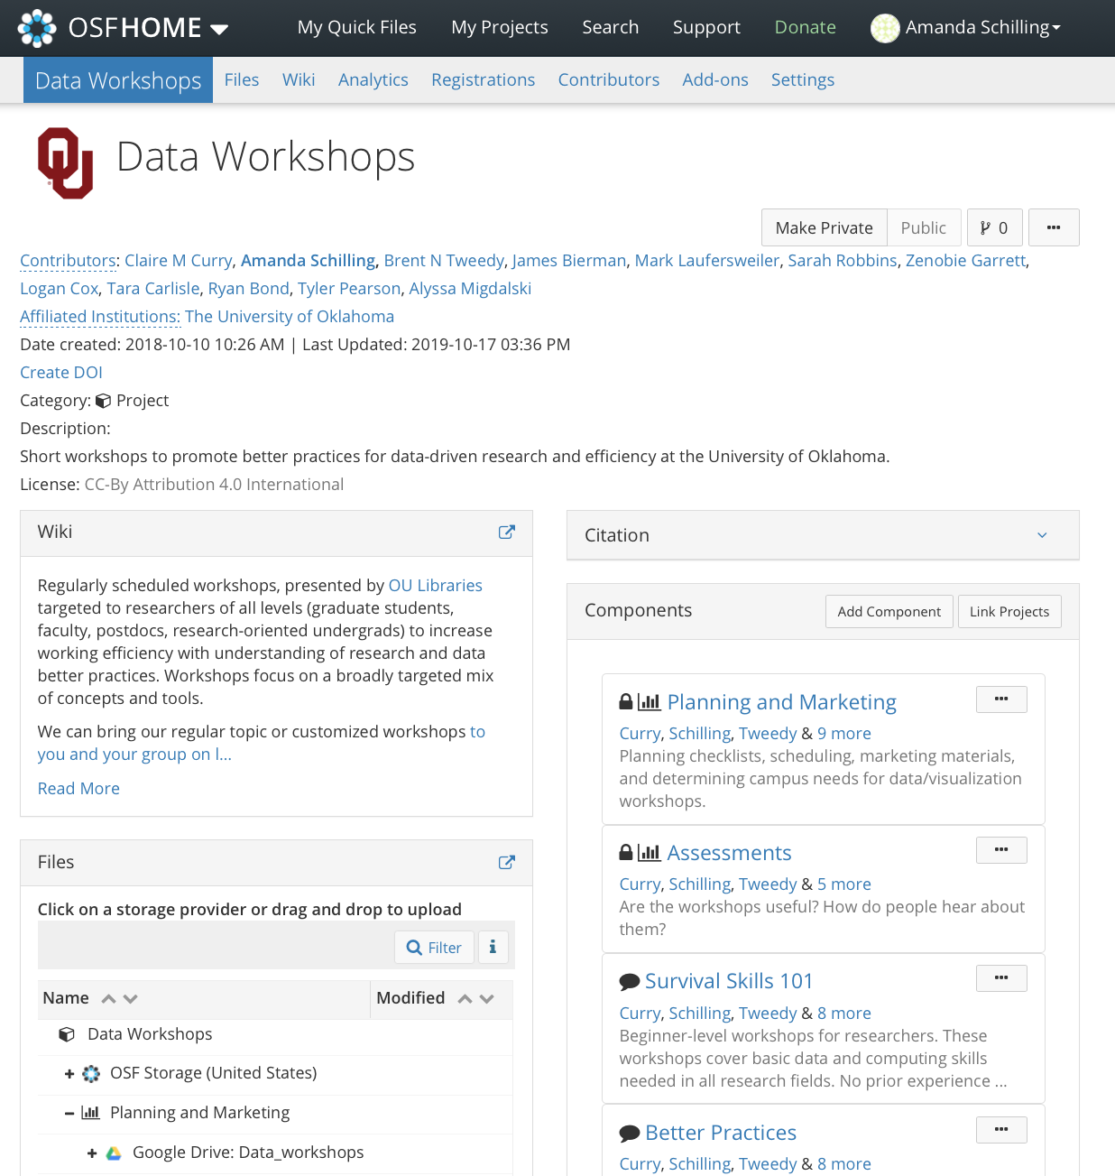1115x1176 pixels.
Task: Click Make Private to change visibility
Action: point(824,228)
